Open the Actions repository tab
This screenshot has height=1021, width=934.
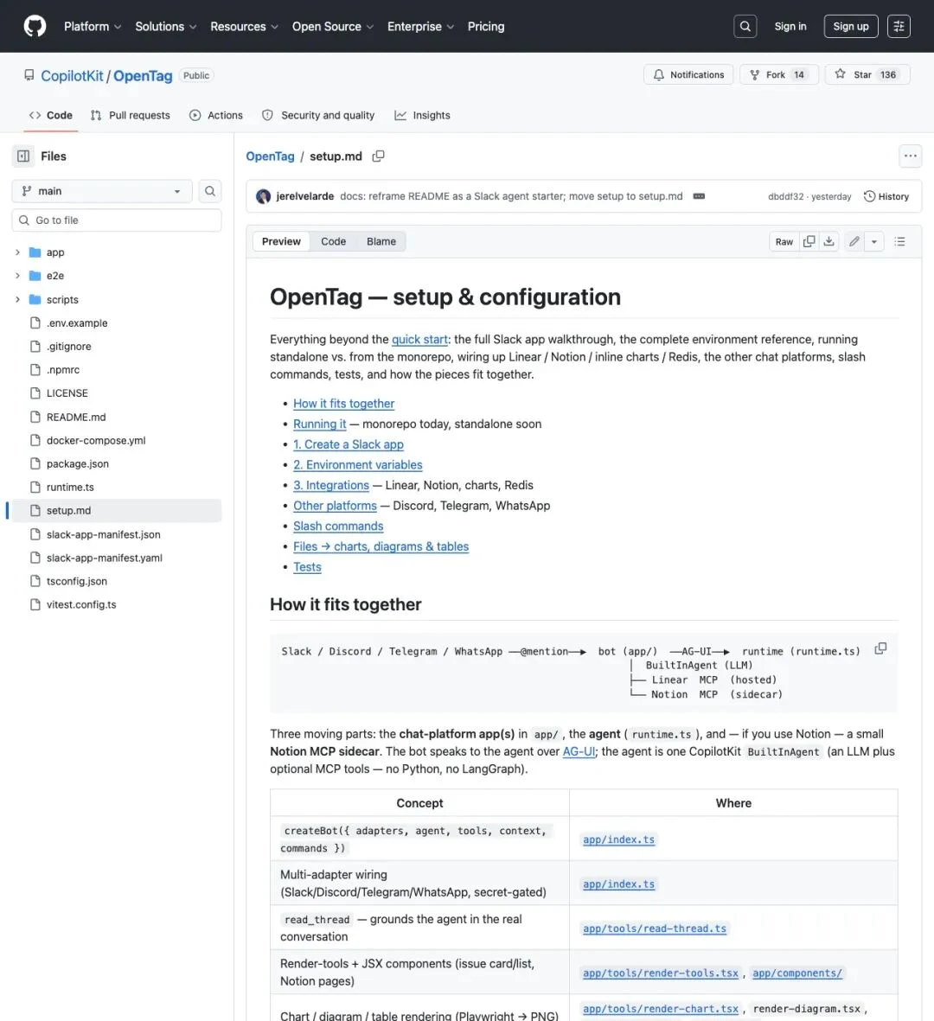click(x=216, y=115)
